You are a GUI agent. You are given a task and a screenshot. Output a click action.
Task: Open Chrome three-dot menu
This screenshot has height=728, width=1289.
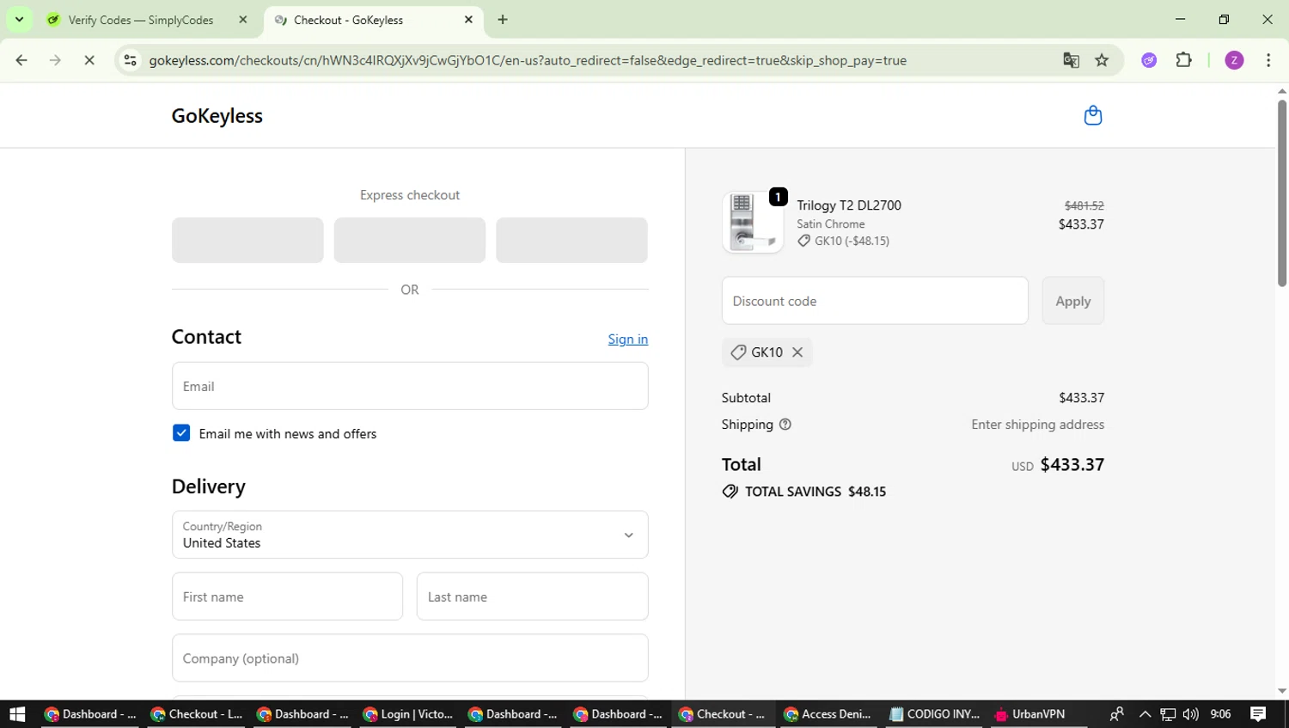click(1268, 60)
